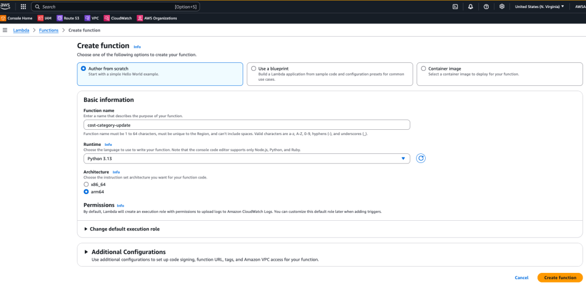This screenshot has width=586, height=290.
Task: Click the CloudWatch favorites label
Action: pos(121,18)
